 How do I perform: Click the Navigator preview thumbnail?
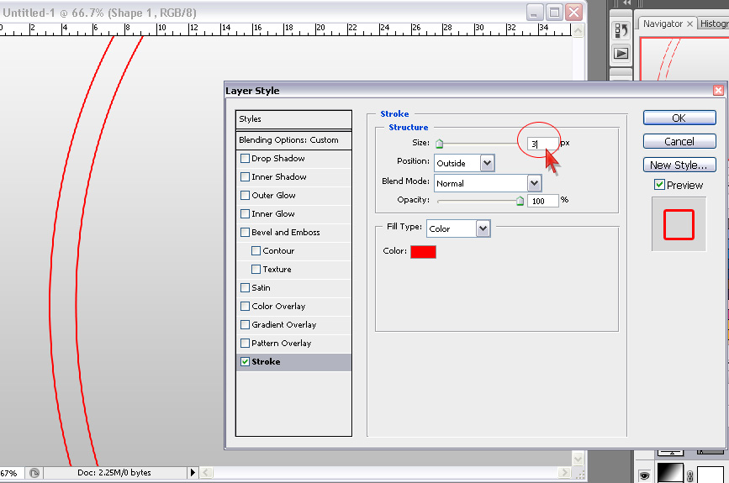684,58
